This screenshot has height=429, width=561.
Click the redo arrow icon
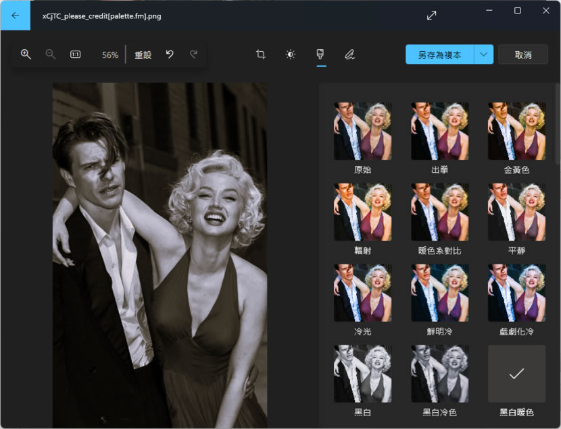point(193,55)
